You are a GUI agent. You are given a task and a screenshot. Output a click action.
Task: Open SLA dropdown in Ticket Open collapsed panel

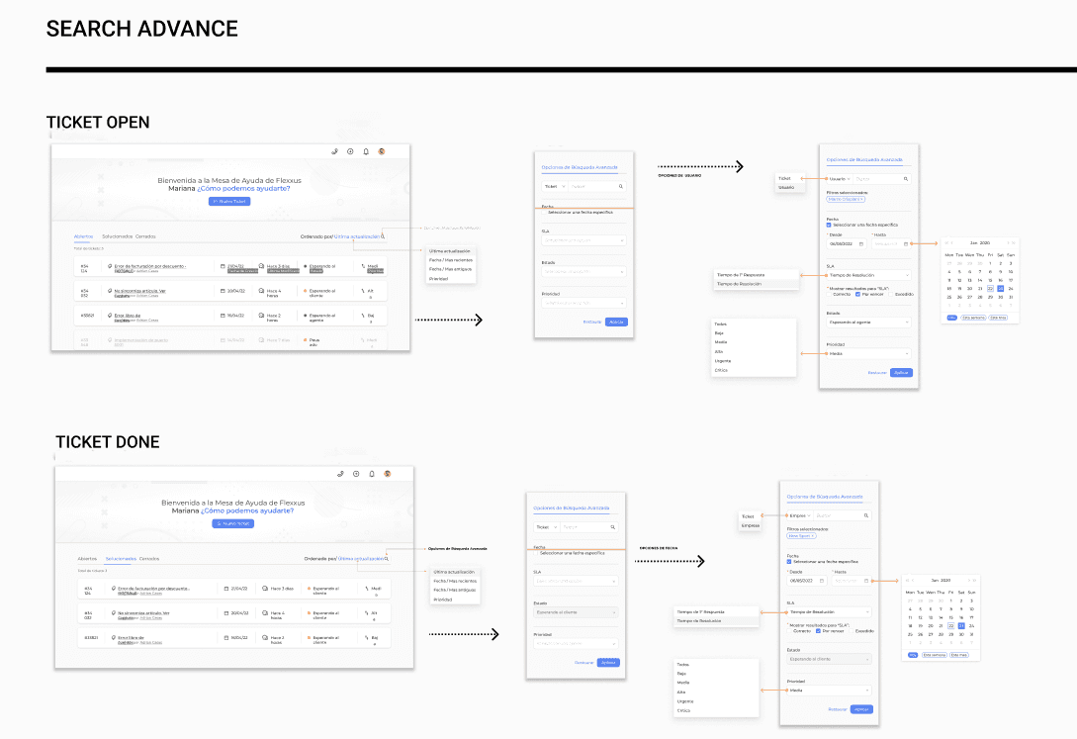pos(583,240)
